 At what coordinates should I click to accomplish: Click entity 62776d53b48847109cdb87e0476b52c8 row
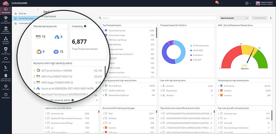(x=187, y=114)
